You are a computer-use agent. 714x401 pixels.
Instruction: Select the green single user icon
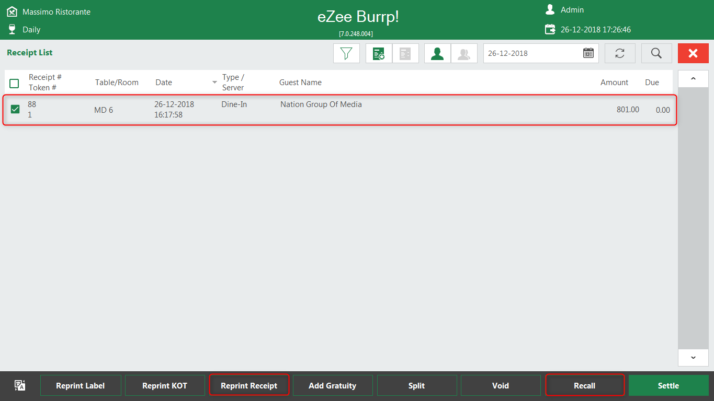click(x=437, y=53)
